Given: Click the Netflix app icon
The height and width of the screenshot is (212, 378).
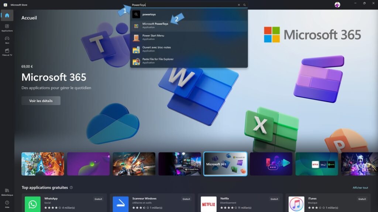Looking at the screenshot, I should [x=209, y=204].
